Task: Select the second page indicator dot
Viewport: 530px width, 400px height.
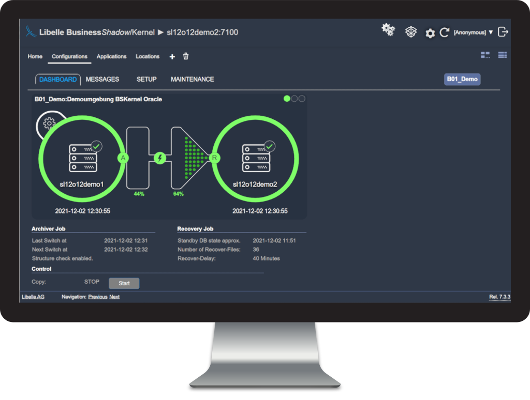Action: tap(295, 99)
